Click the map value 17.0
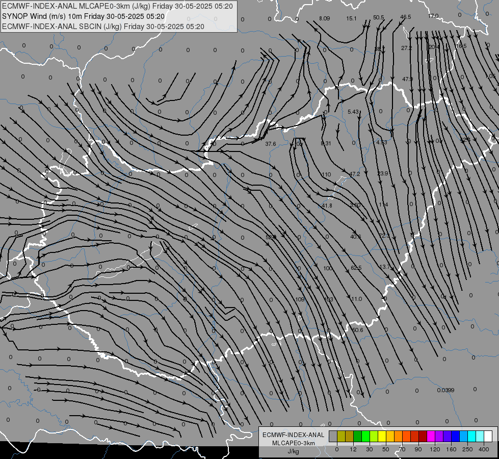Viewport: 499px width, 459px height. pos(433,16)
